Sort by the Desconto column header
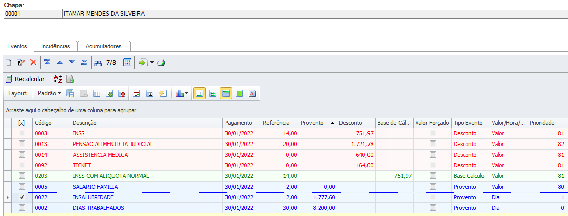Image resolution: width=568 pixels, height=216 pixels. (356, 123)
